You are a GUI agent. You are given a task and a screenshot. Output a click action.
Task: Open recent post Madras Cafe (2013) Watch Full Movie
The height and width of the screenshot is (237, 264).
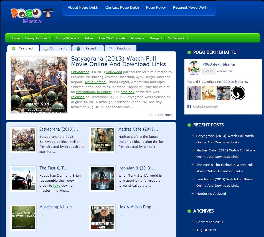(226, 153)
